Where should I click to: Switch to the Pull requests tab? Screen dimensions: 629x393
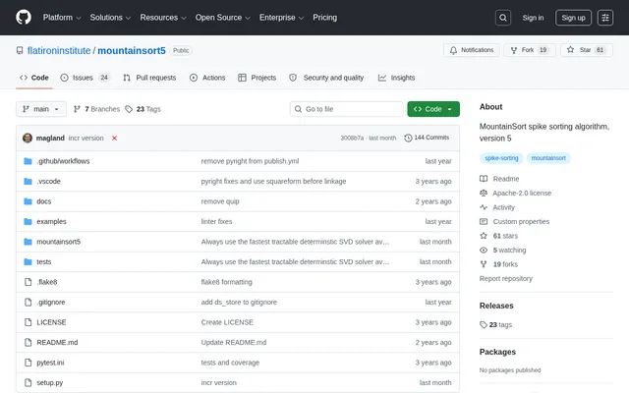[149, 78]
